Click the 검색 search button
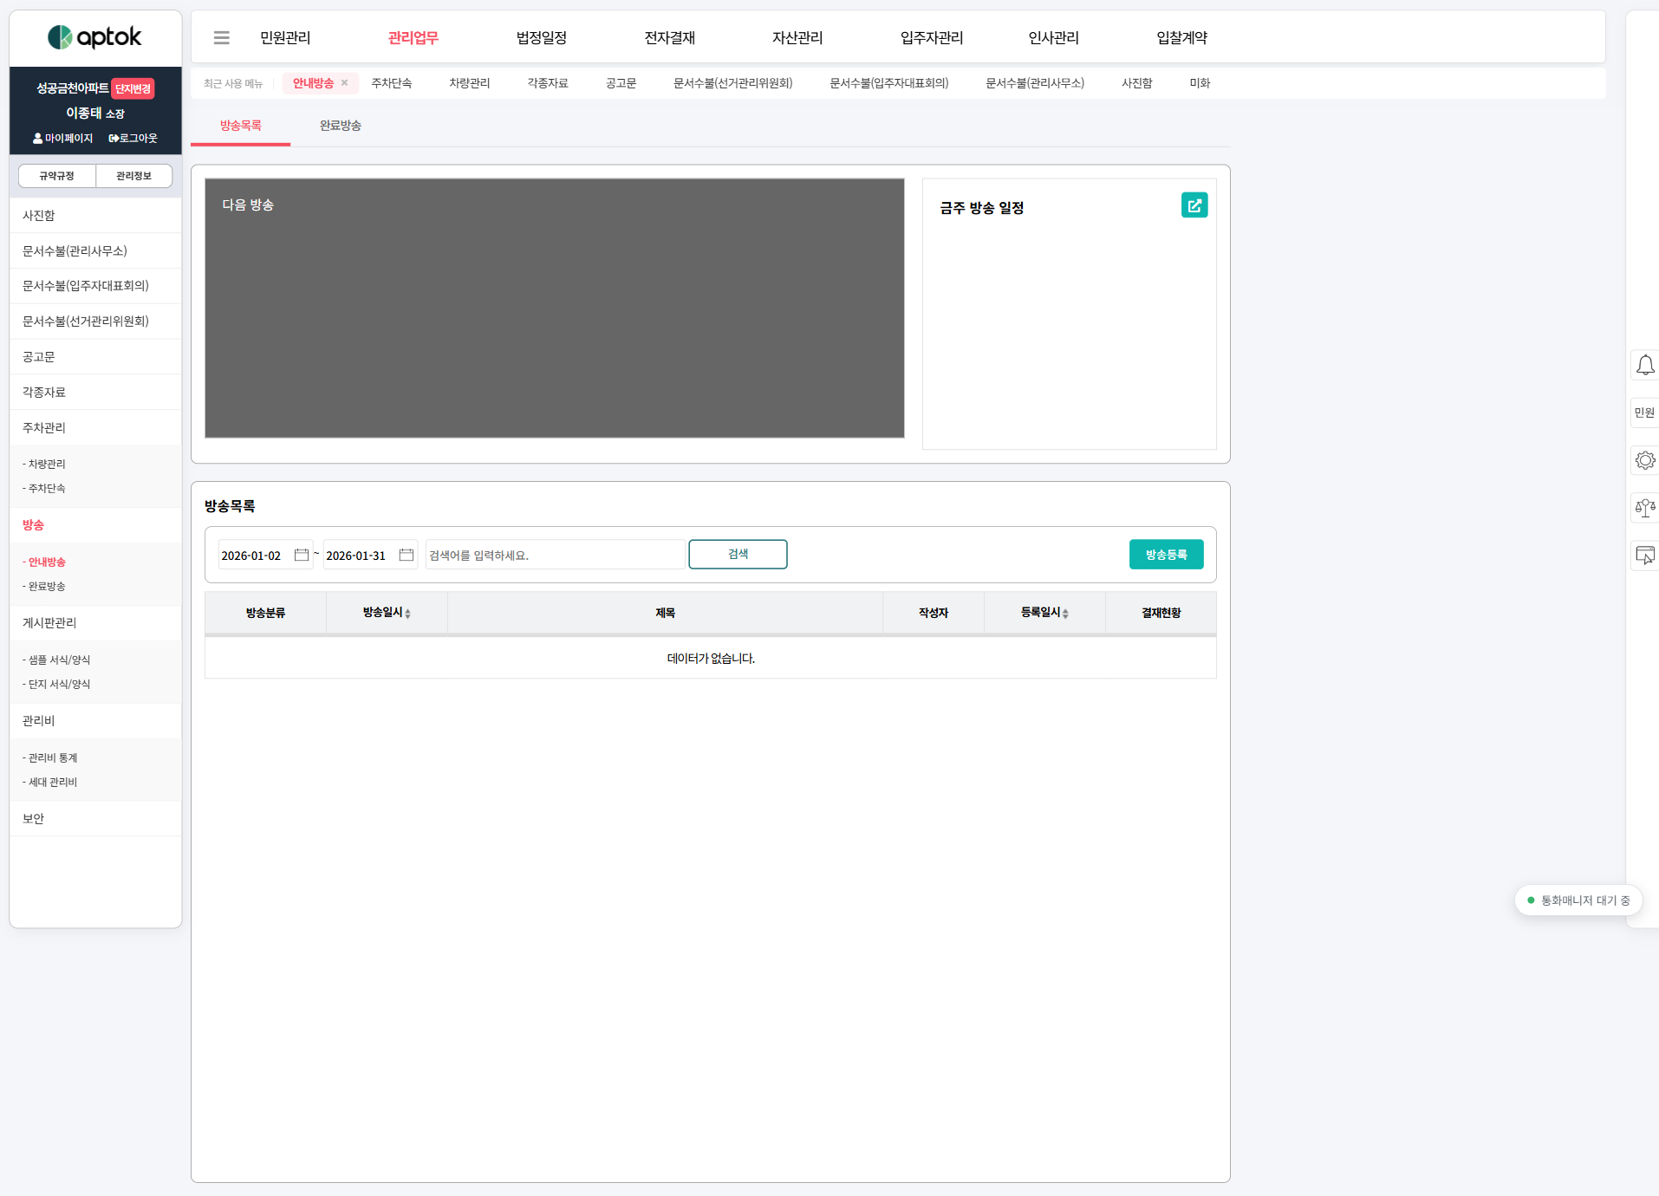This screenshot has height=1196, width=1659. (738, 555)
